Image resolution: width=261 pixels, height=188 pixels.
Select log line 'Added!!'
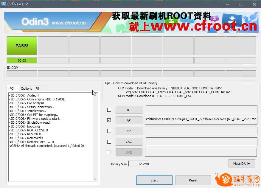pyautogui.click(x=24, y=95)
